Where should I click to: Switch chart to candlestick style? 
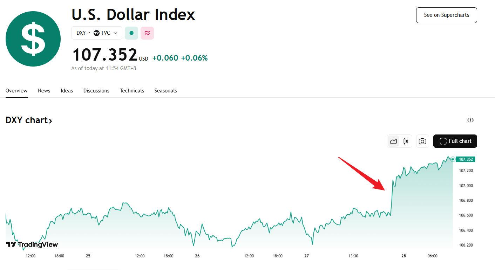[x=406, y=141]
